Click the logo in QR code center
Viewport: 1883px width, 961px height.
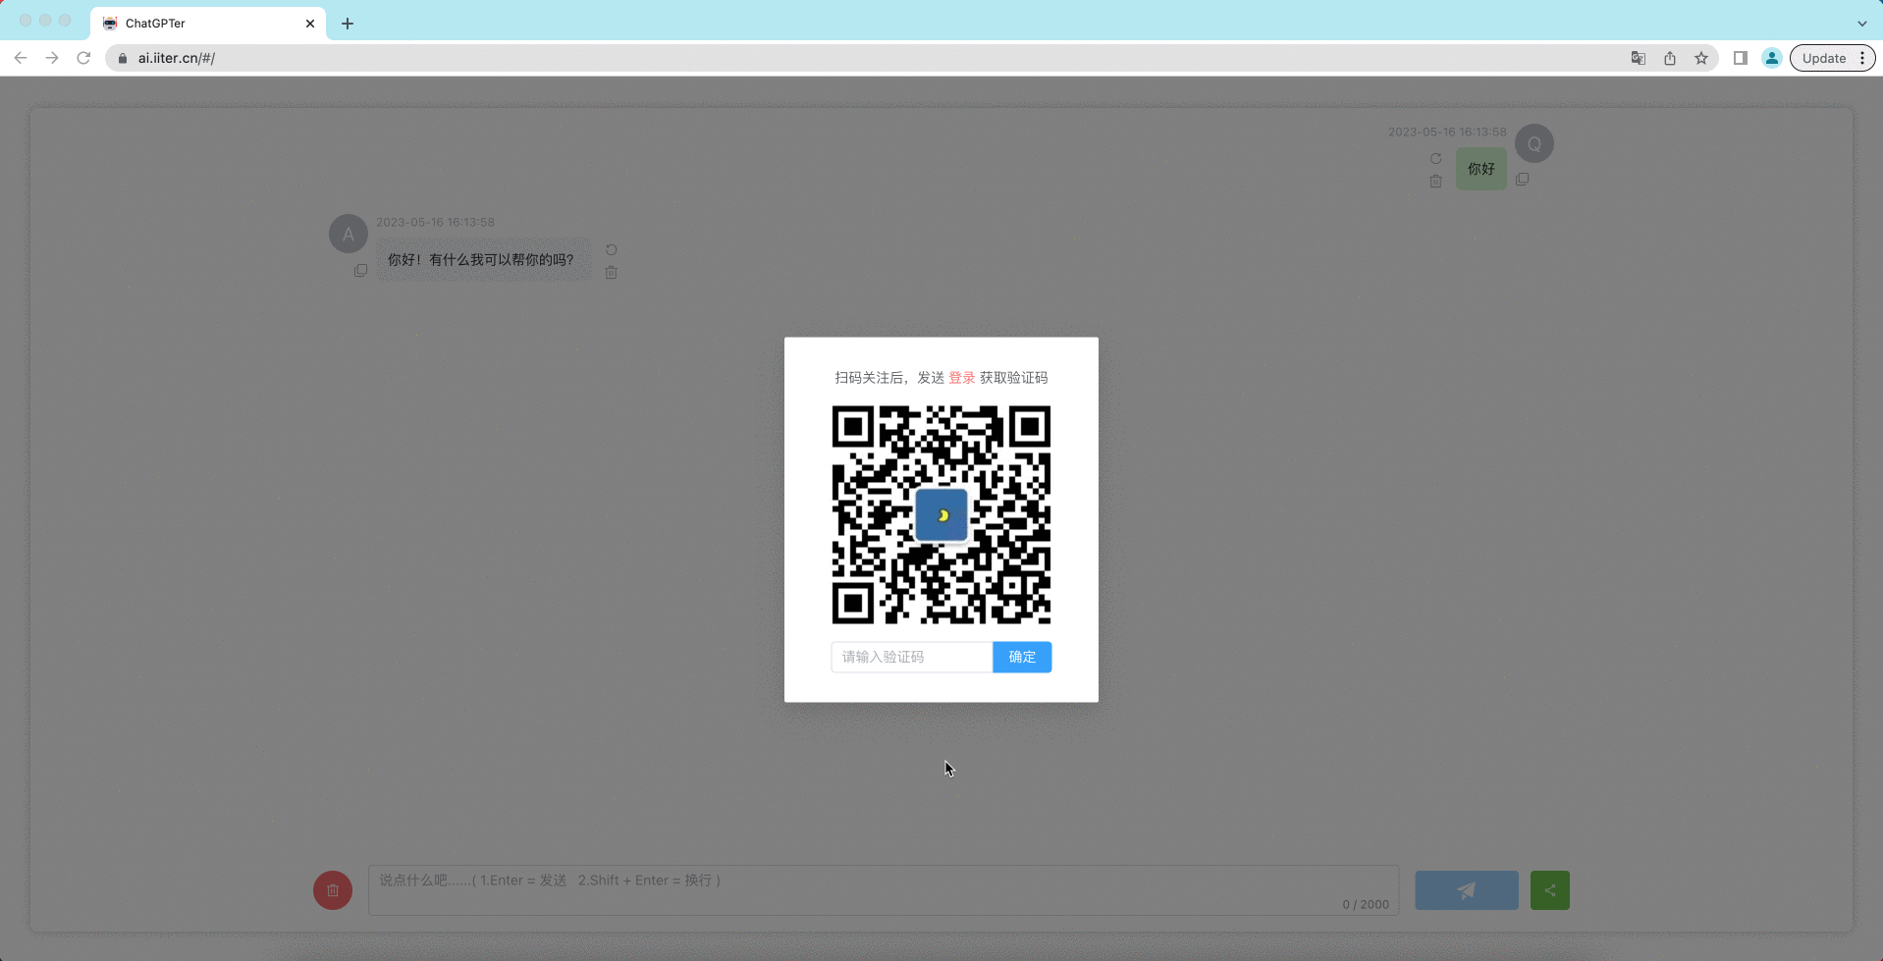(941, 515)
